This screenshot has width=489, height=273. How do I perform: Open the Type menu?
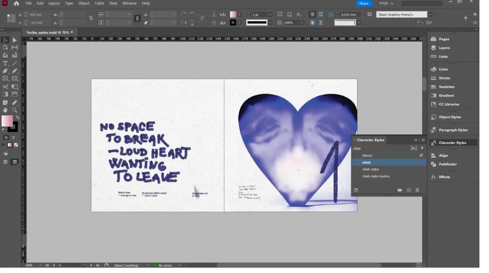pos(69,3)
